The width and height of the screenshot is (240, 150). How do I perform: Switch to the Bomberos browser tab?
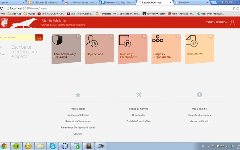(x=192, y=3)
